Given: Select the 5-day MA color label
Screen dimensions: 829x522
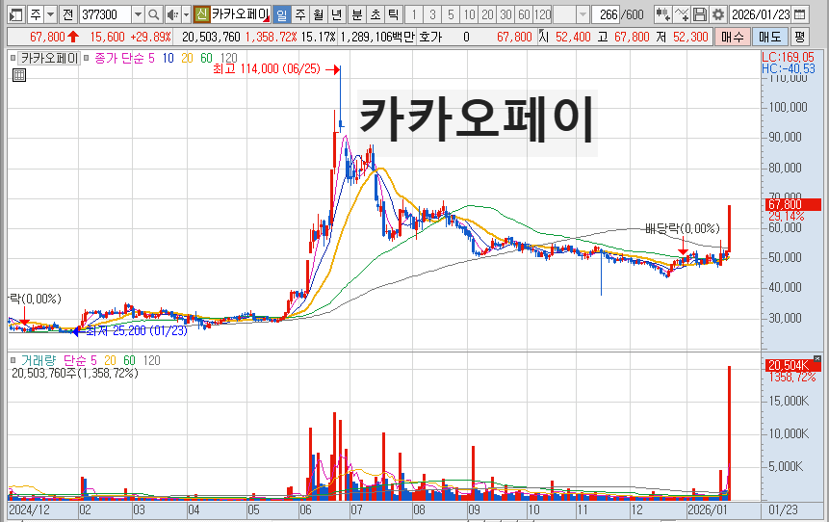Looking at the screenshot, I should pyautogui.click(x=151, y=58).
